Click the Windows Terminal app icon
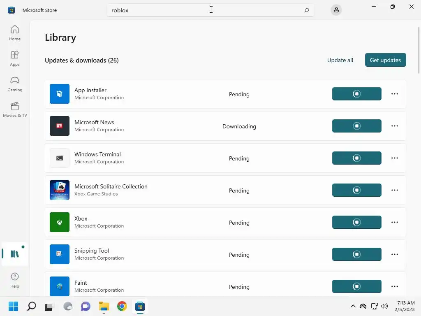Screen dimensions: 421x316 coord(60,158)
